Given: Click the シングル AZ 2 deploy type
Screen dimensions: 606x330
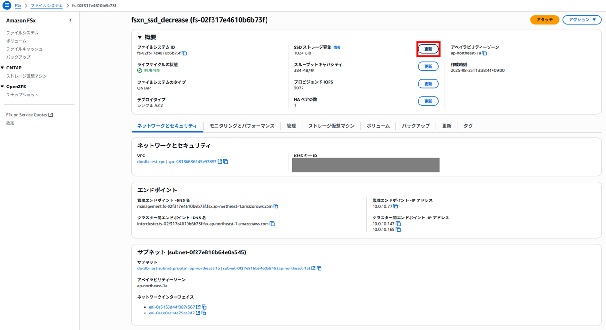Looking at the screenshot, I should point(150,105).
